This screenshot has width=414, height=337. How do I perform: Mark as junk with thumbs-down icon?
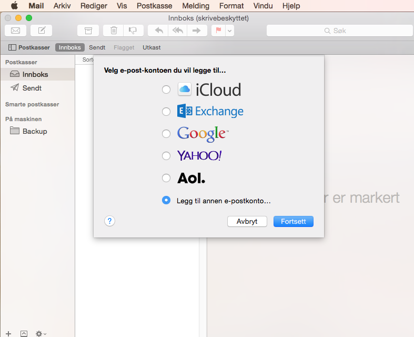point(133,31)
